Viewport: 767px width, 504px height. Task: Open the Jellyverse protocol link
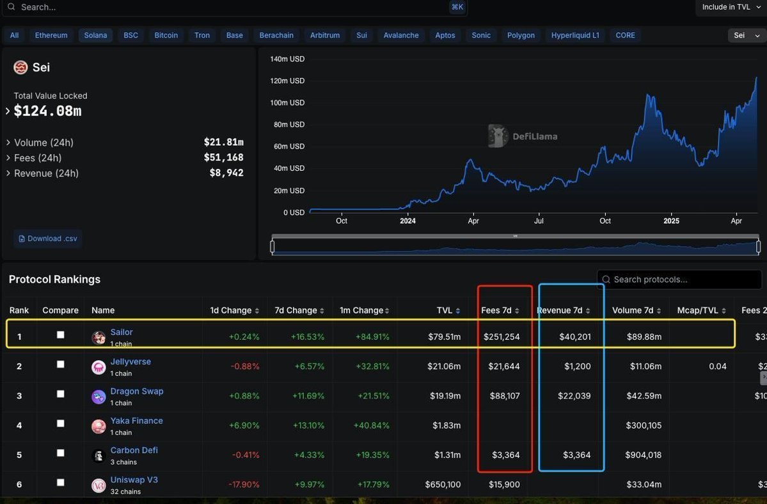pos(130,362)
